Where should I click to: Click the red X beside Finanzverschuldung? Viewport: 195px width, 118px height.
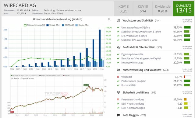(x=118, y=99)
